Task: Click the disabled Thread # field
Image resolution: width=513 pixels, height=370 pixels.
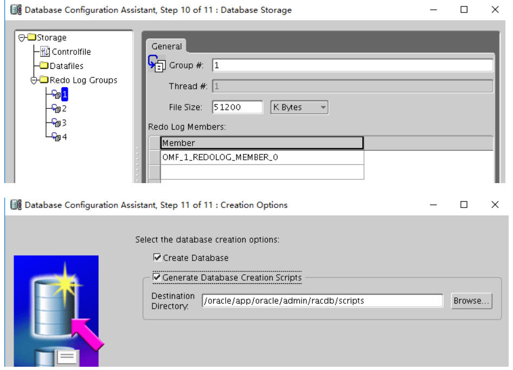Action: [352, 86]
